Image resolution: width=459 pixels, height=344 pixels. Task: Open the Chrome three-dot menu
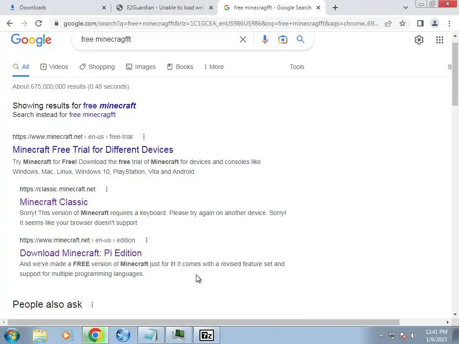click(x=449, y=23)
